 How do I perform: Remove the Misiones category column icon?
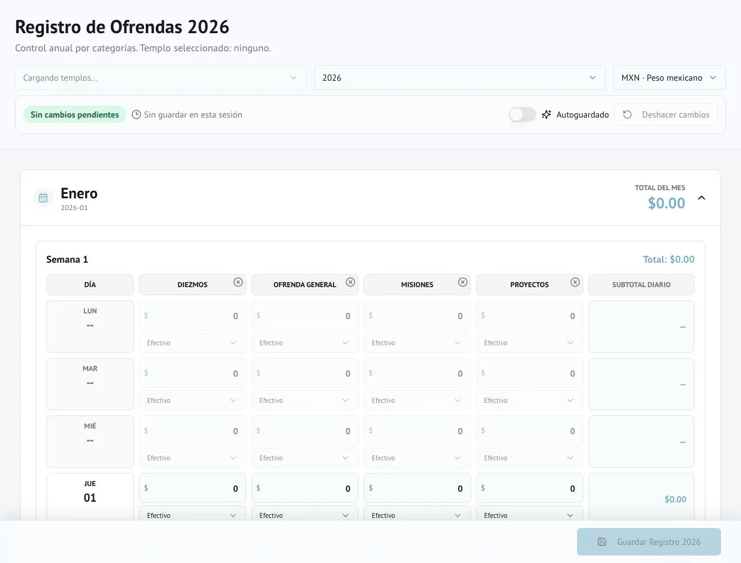pyautogui.click(x=462, y=282)
